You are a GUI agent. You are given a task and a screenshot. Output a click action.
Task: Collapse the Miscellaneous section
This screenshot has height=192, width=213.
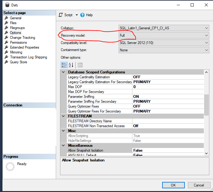coord(63,146)
